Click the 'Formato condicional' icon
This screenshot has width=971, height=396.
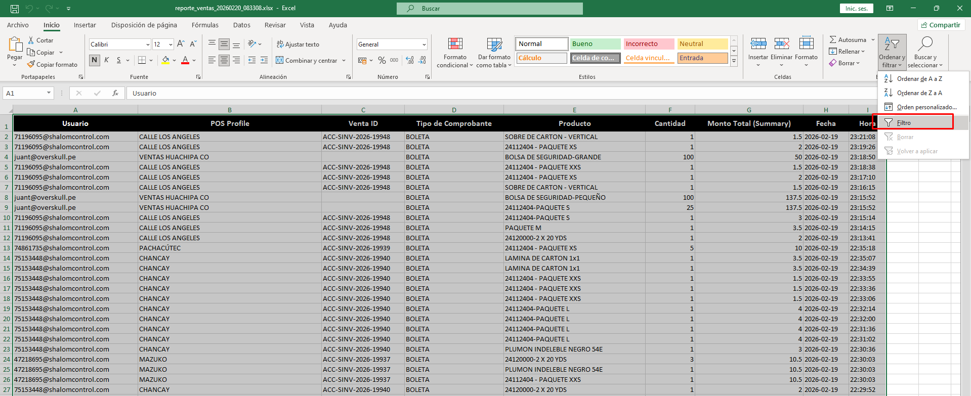pos(455,45)
